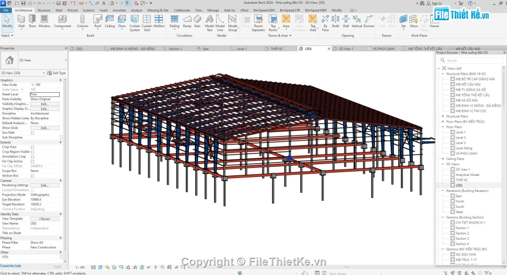This screenshot has height=275, width=507.
Task: Toggle the Locked Orientation checkbox
Action: pos(33,190)
